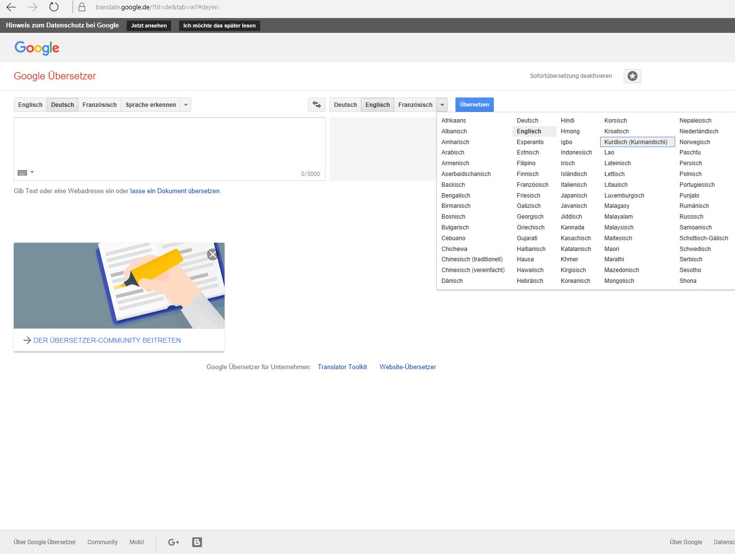Choose Kurdisch (Kurmandschi) in list
The height and width of the screenshot is (554, 735).
click(x=637, y=142)
